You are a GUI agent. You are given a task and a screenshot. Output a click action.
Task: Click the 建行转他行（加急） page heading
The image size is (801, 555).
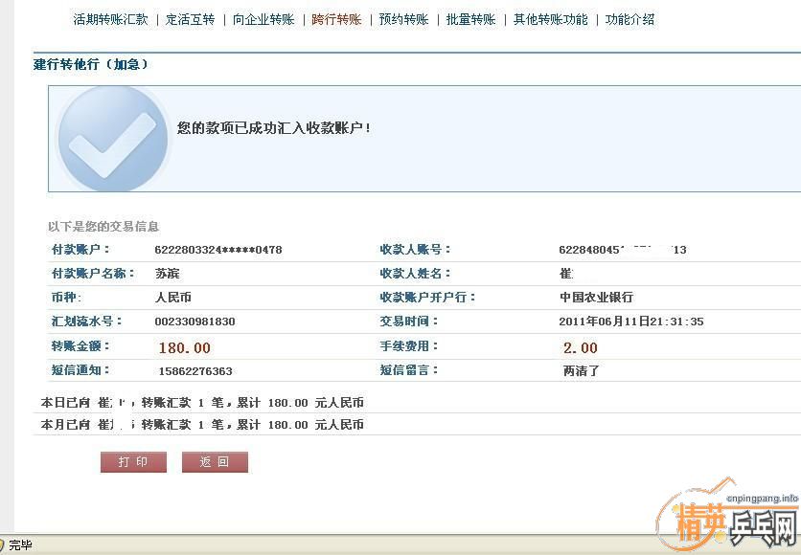click(91, 65)
